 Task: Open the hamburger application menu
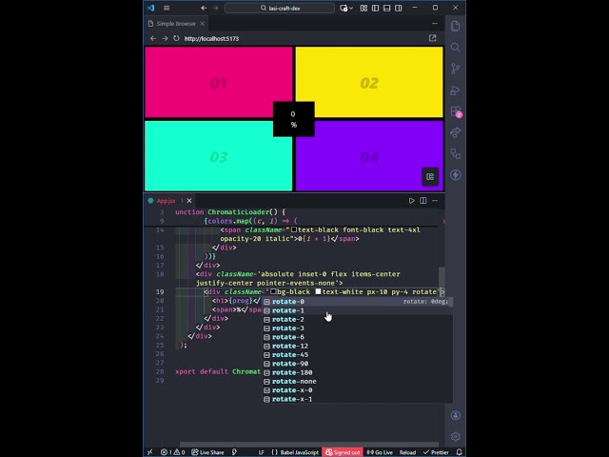167,8
